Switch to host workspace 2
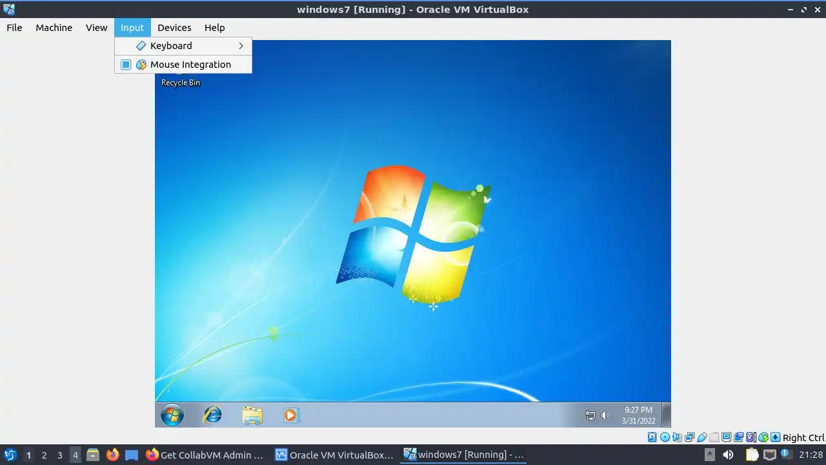Screen dimensions: 826x465 point(44,455)
